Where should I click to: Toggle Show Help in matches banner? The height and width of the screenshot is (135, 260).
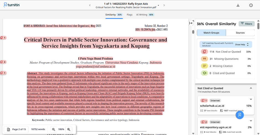click(x=242, y=45)
